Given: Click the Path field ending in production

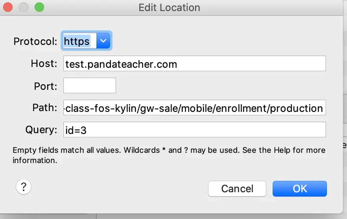Looking at the screenshot, I should coord(194,108).
